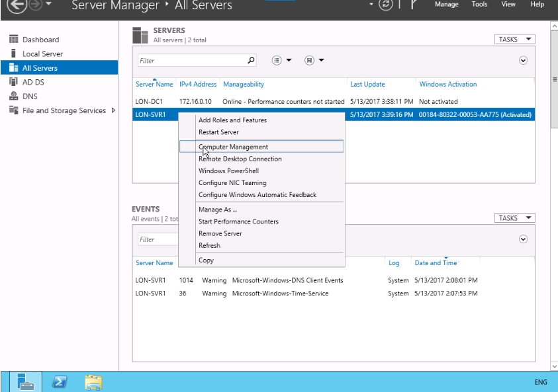
Task: Select Configure NIC Teaming
Action: coord(261,182)
